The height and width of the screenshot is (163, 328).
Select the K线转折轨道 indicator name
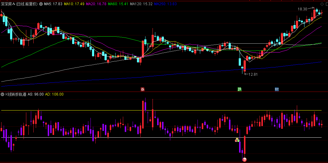point(16,94)
